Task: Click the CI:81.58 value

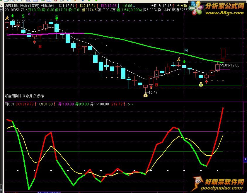Action: click(46, 104)
